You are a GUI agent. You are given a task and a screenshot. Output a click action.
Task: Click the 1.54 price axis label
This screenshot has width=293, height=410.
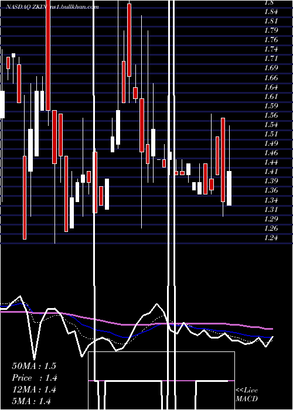(x=271, y=124)
